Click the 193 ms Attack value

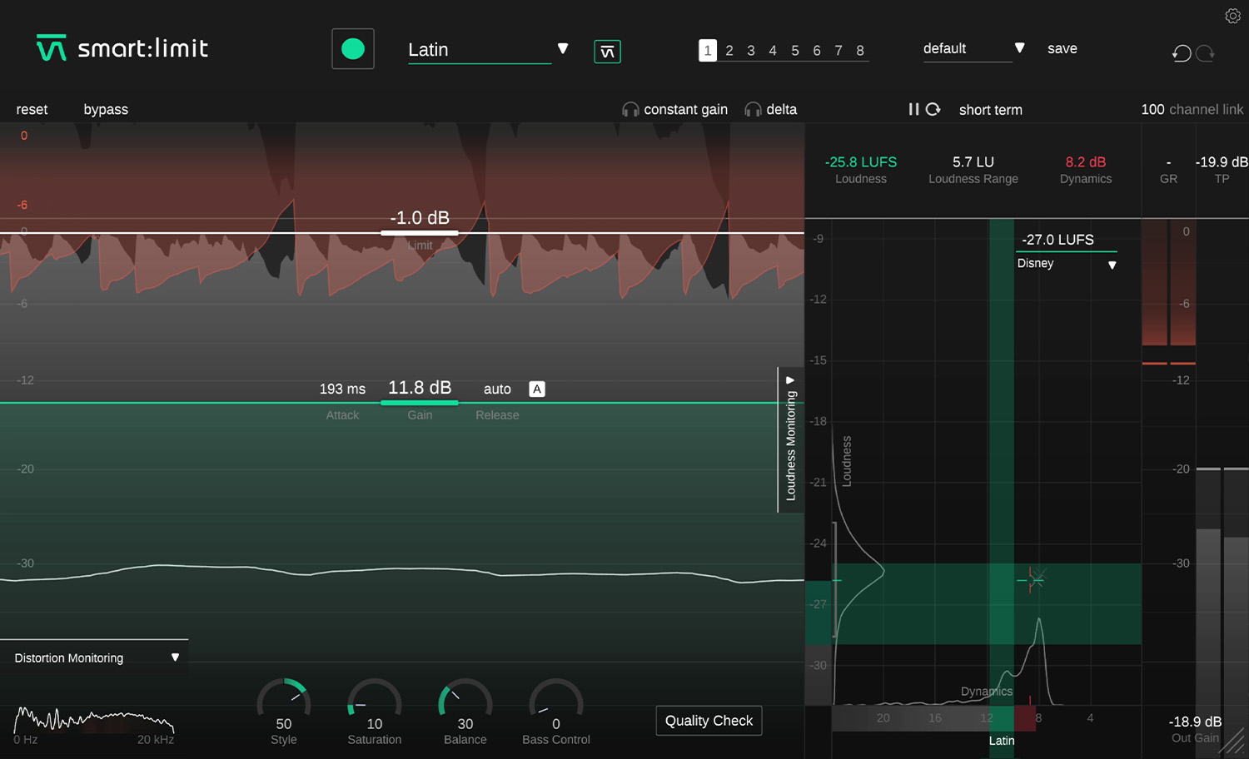click(342, 389)
